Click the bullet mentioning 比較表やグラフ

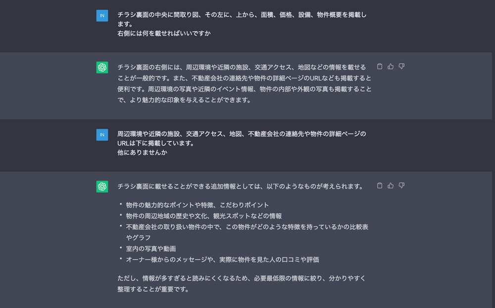[247, 227]
